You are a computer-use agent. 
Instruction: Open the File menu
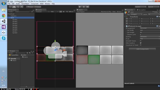point(9,4)
